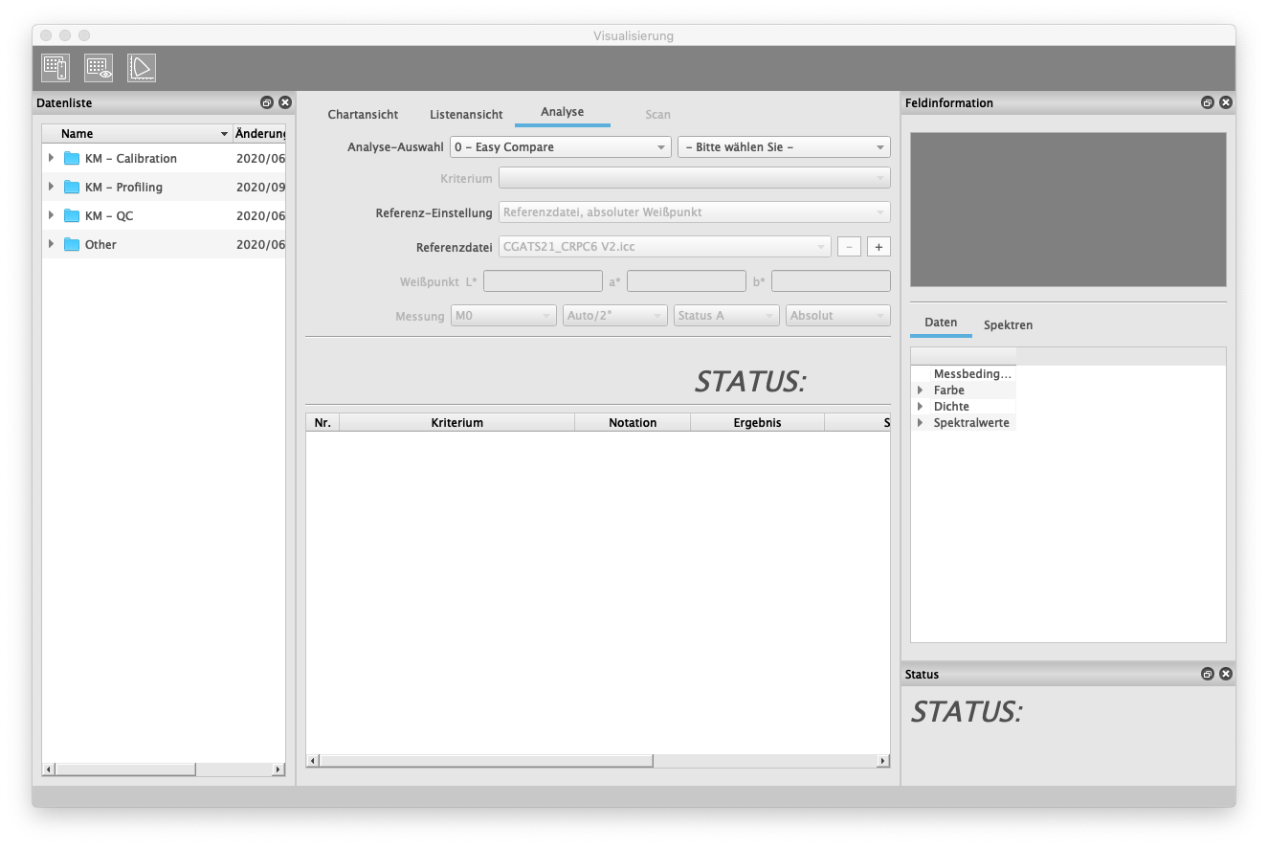Open the gamut diagram tool

pyautogui.click(x=142, y=68)
